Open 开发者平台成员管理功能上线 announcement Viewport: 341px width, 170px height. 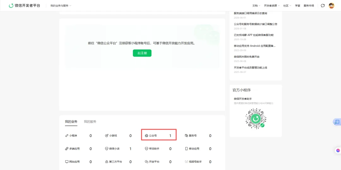click(x=250, y=68)
